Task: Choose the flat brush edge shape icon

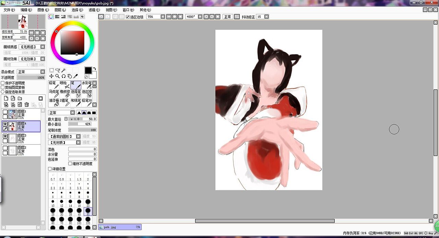Action: tap(94, 113)
